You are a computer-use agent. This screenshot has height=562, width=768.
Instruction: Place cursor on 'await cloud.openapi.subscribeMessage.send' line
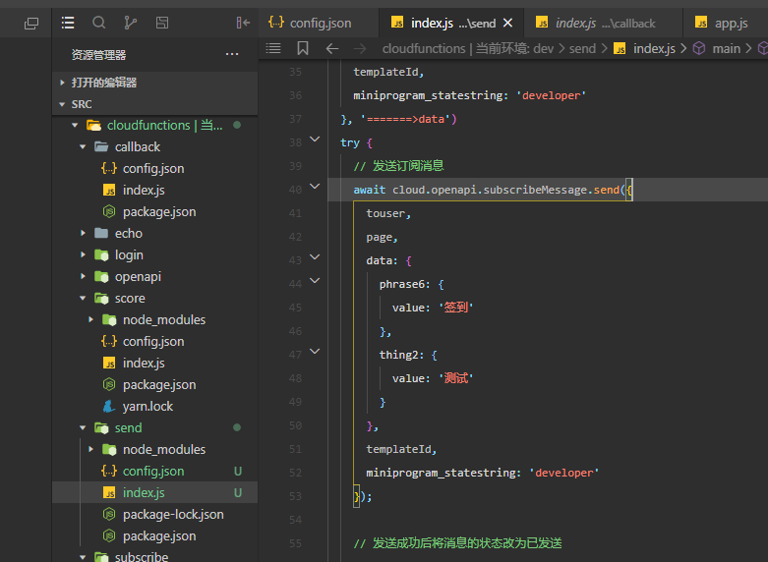point(548,190)
